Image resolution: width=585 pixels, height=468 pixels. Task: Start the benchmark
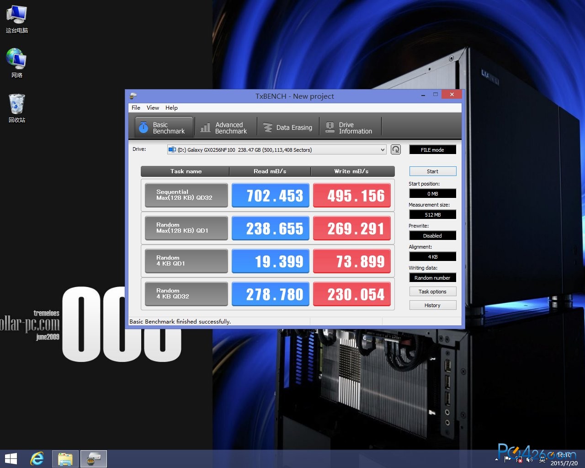click(x=432, y=171)
